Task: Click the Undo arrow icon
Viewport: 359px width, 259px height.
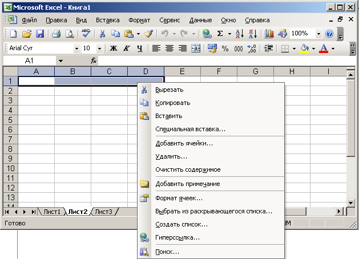Action: (x=165, y=34)
